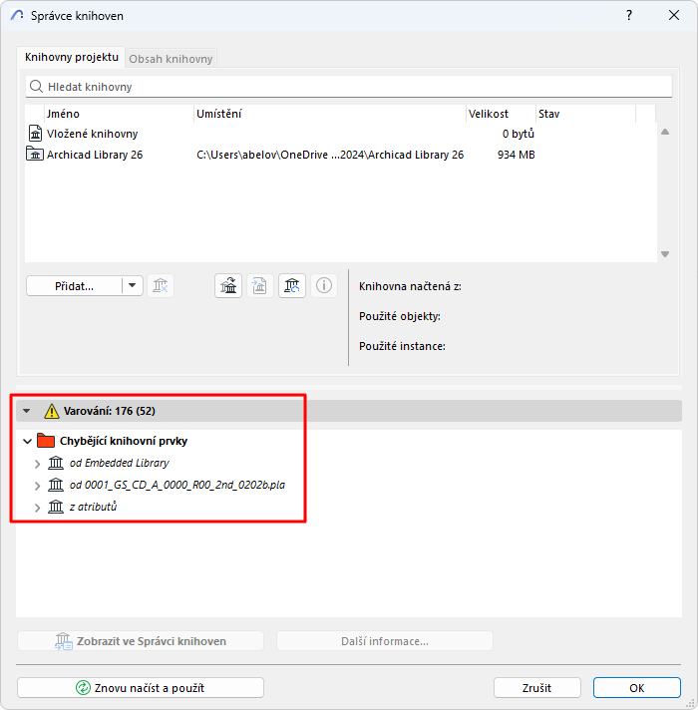Screen dimensions: 698x710
Task: Open the Přidat dropdown arrow
Action: pos(133,286)
